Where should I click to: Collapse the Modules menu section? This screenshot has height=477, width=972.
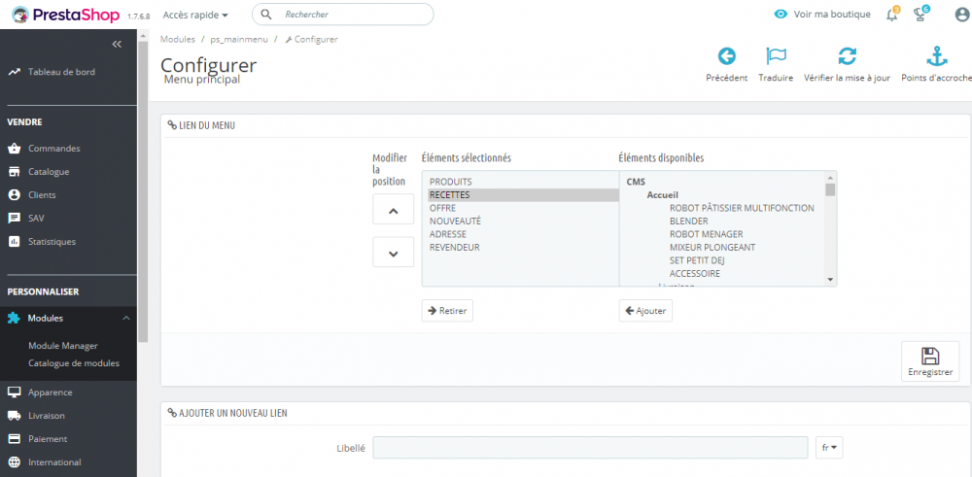click(x=125, y=318)
